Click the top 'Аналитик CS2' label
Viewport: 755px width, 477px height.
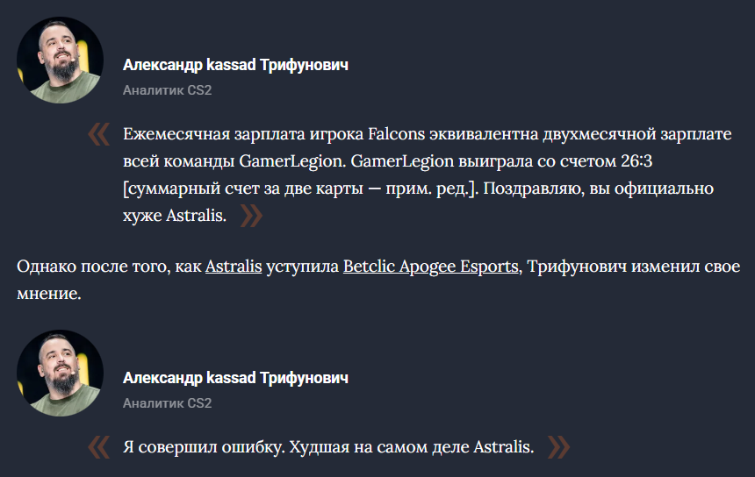tap(167, 89)
